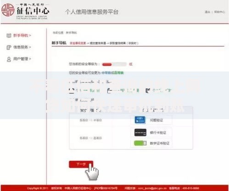
Task: Open the 新手导航 menu item
Action: click(21, 35)
